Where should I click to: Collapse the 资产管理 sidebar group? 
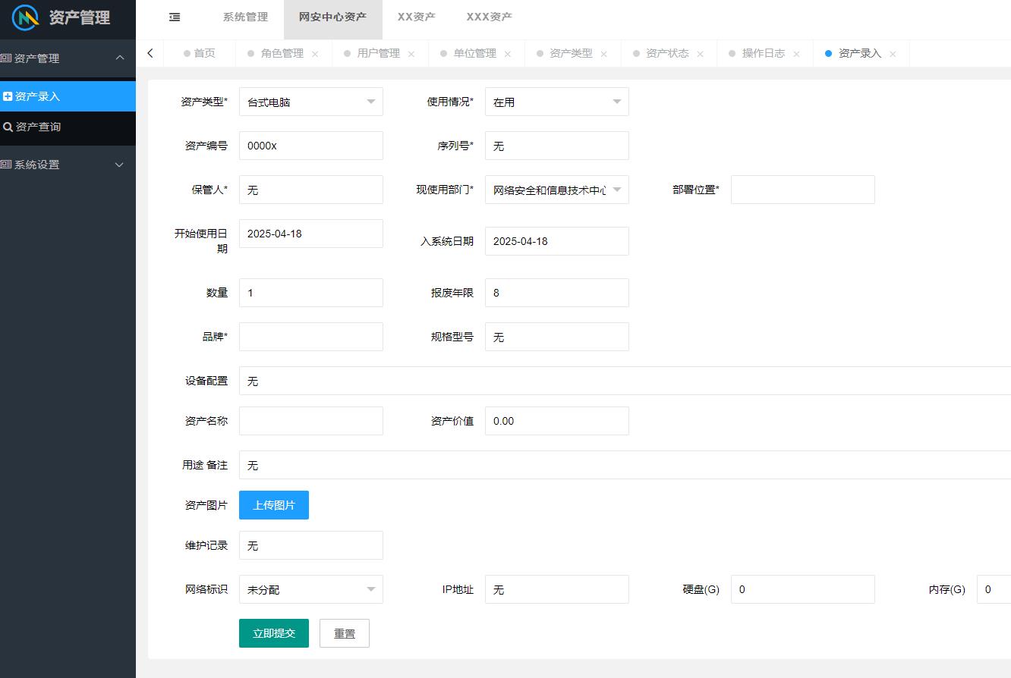pyautogui.click(x=119, y=58)
